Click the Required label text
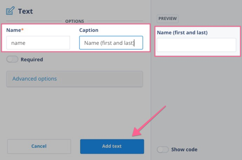 coord(32,60)
